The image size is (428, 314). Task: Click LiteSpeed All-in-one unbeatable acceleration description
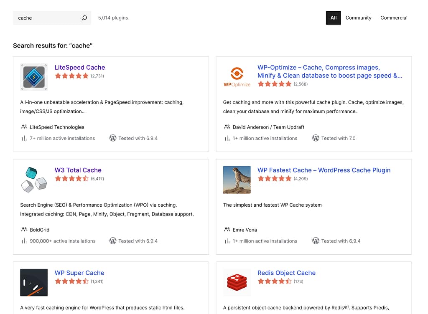coord(102,107)
